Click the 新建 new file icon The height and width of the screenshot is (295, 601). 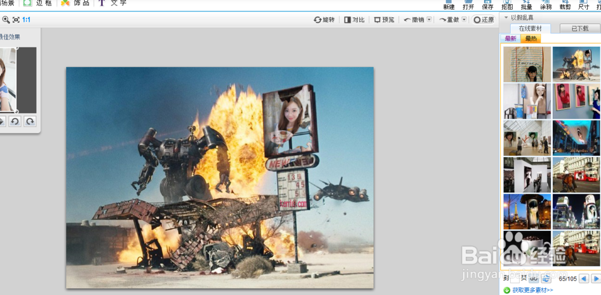coord(449,5)
